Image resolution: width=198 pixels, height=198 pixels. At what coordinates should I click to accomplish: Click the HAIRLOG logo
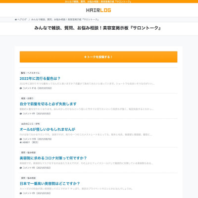point(99,10)
